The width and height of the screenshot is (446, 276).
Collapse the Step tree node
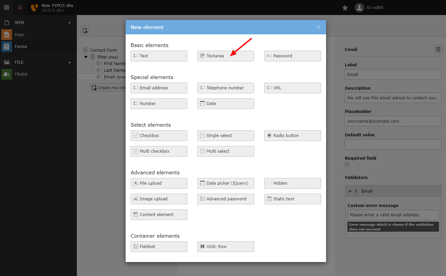[x=86, y=57]
